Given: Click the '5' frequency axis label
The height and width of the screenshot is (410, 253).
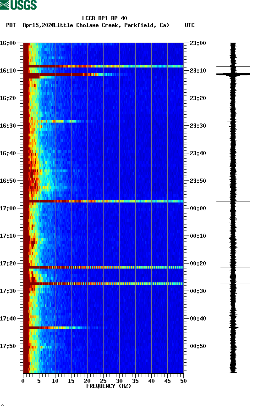Looking at the screenshot, I should (39, 381).
